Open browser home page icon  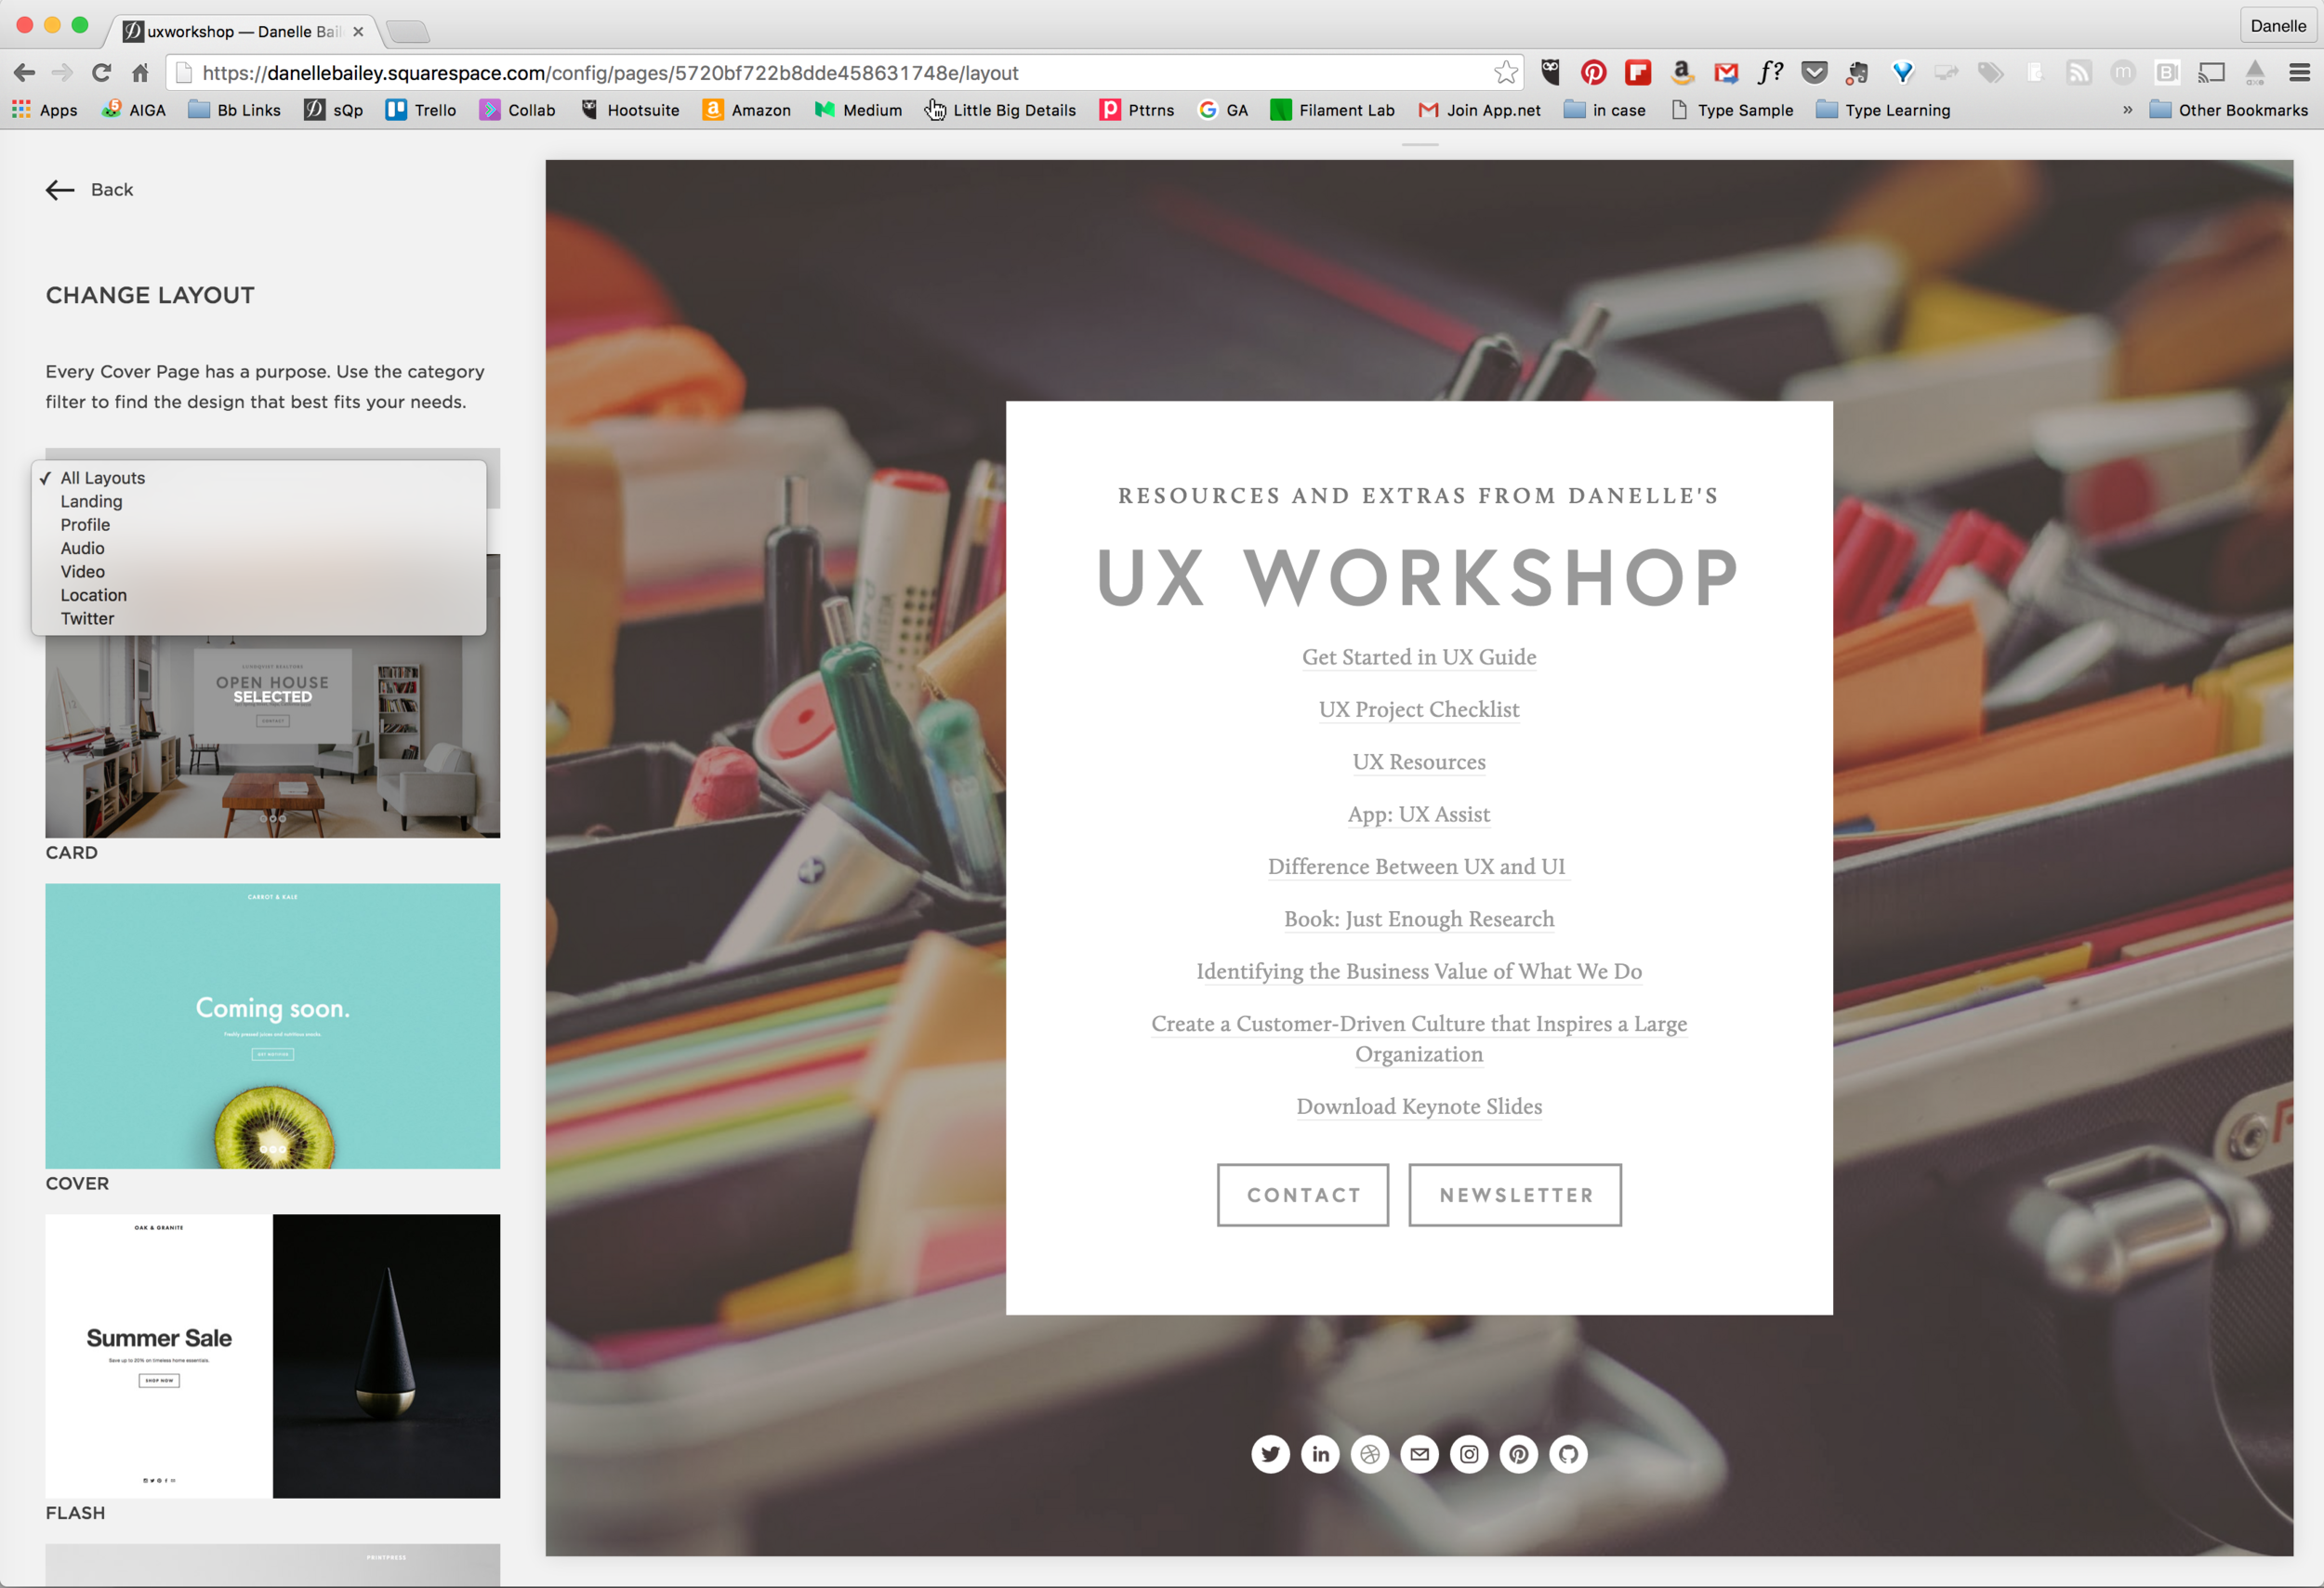[x=141, y=72]
